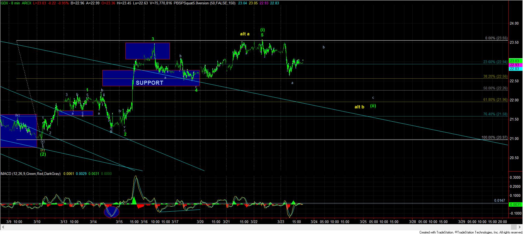Click the green (i) wave label

click(x=262, y=30)
